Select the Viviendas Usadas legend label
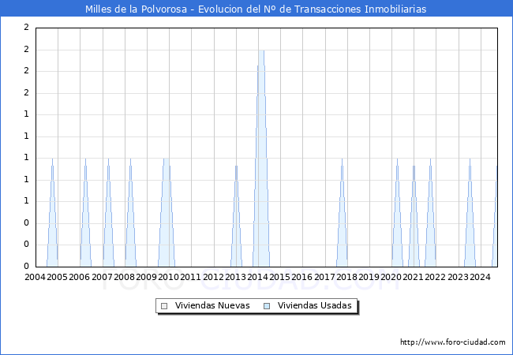This screenshot has width=513, height=355. [314, 306]
